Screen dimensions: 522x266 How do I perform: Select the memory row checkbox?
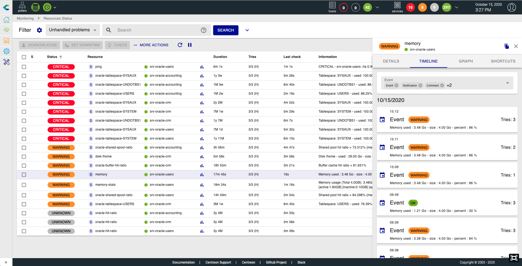coord(24,175)
